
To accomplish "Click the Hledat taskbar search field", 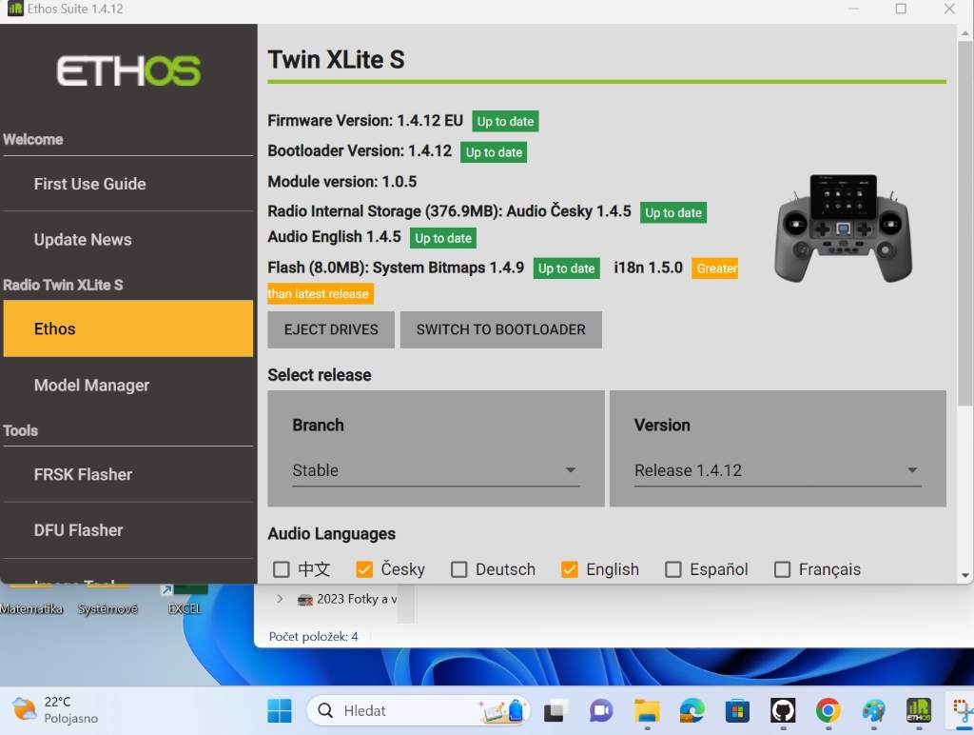I will pyautogui.click(x=399, y=710).
